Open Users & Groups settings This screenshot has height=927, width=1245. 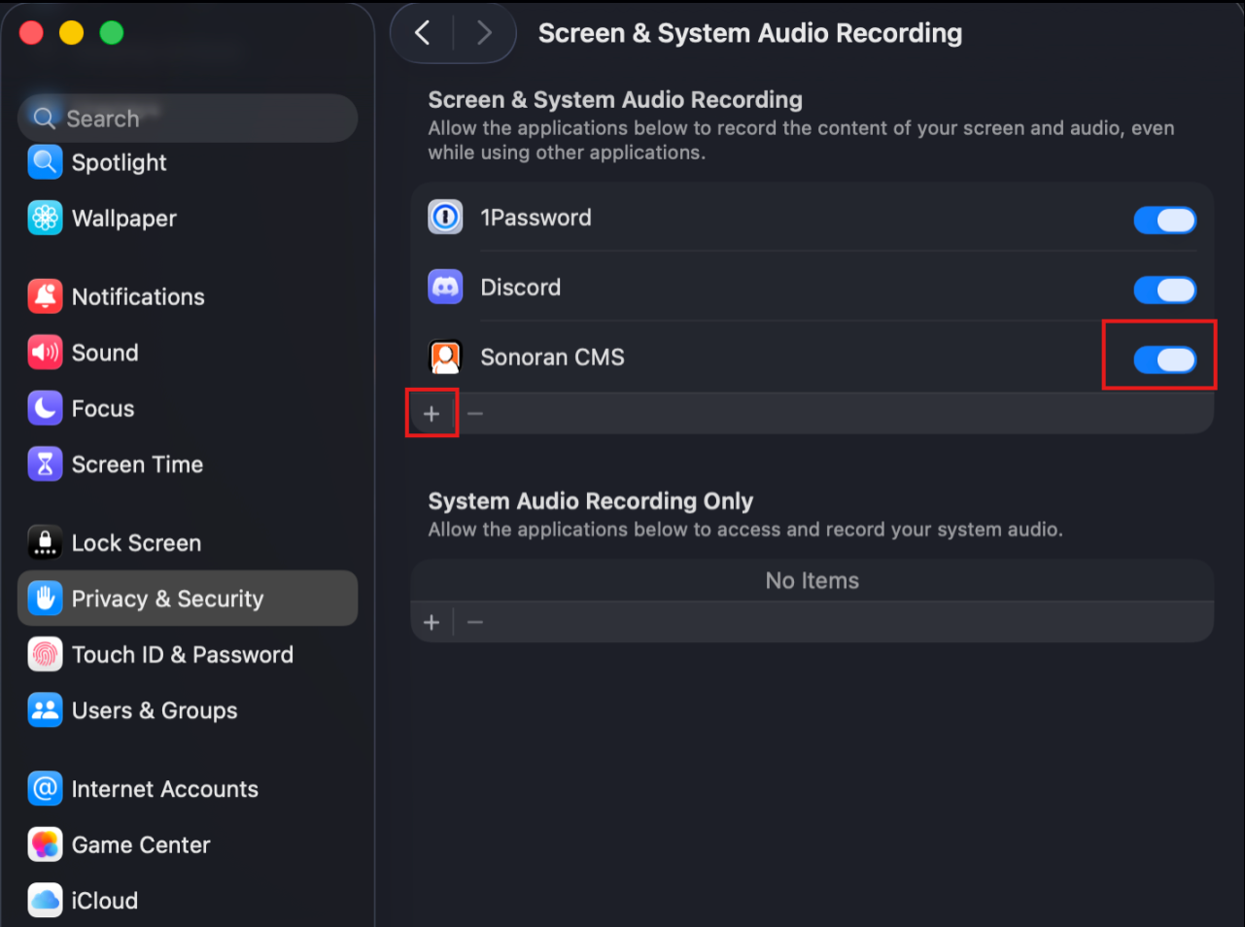point(154,710)
